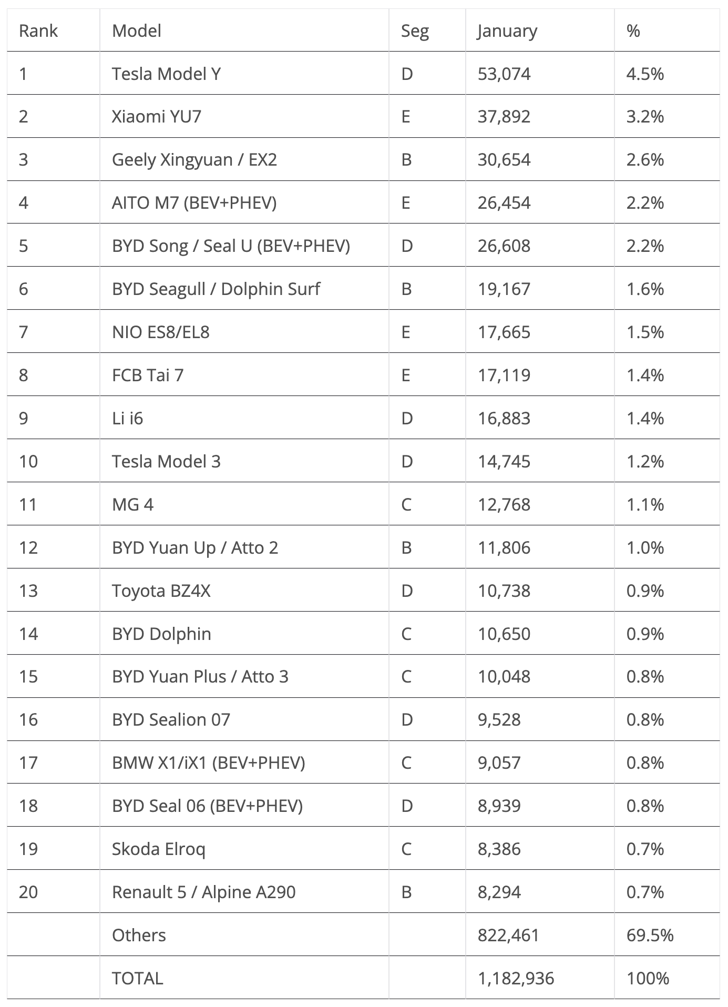Click the Rank column header

tap(38, 31)
